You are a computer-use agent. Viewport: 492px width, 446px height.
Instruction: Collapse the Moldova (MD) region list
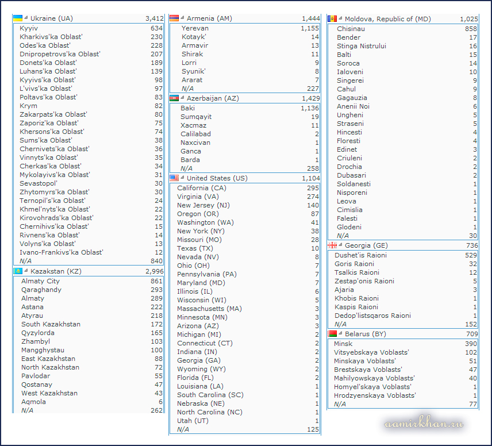341,19
